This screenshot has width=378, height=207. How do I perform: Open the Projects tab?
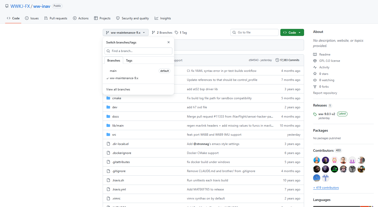tap(102, 18)
